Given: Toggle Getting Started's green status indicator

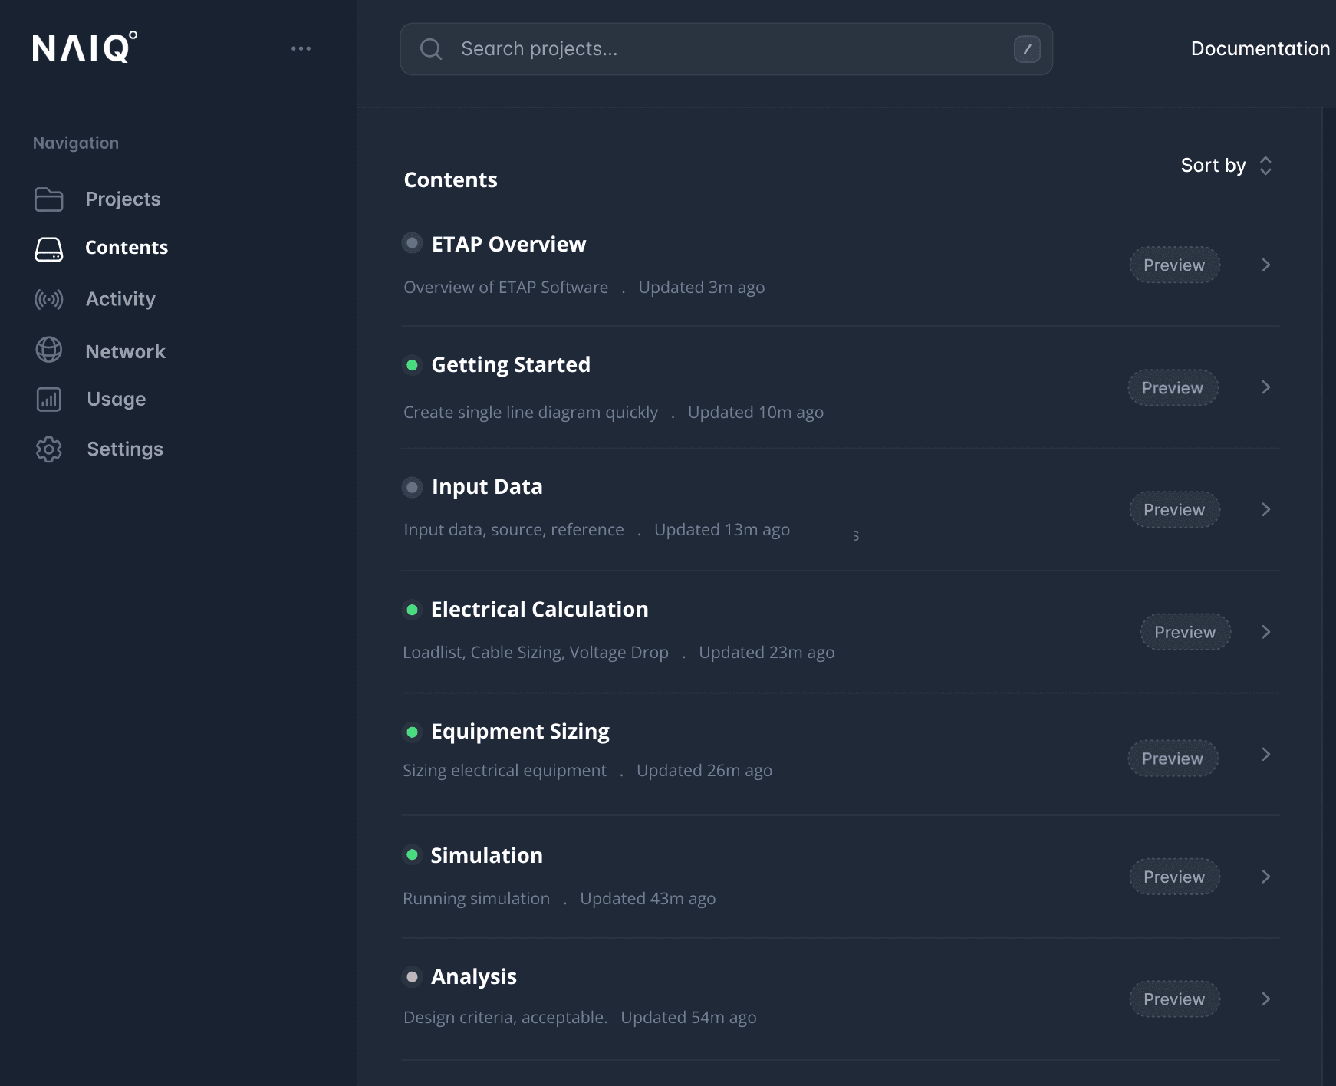Looking at the screenshot, I should click(x=413, y=366).
